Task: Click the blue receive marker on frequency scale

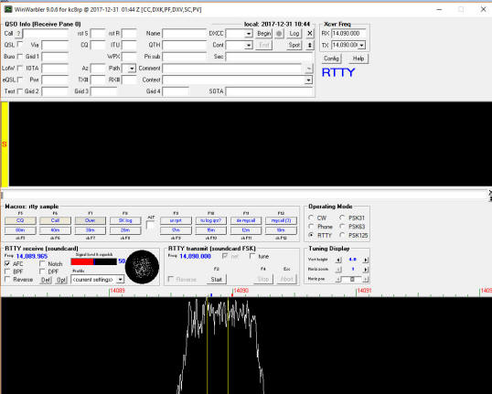Action: 211,295
